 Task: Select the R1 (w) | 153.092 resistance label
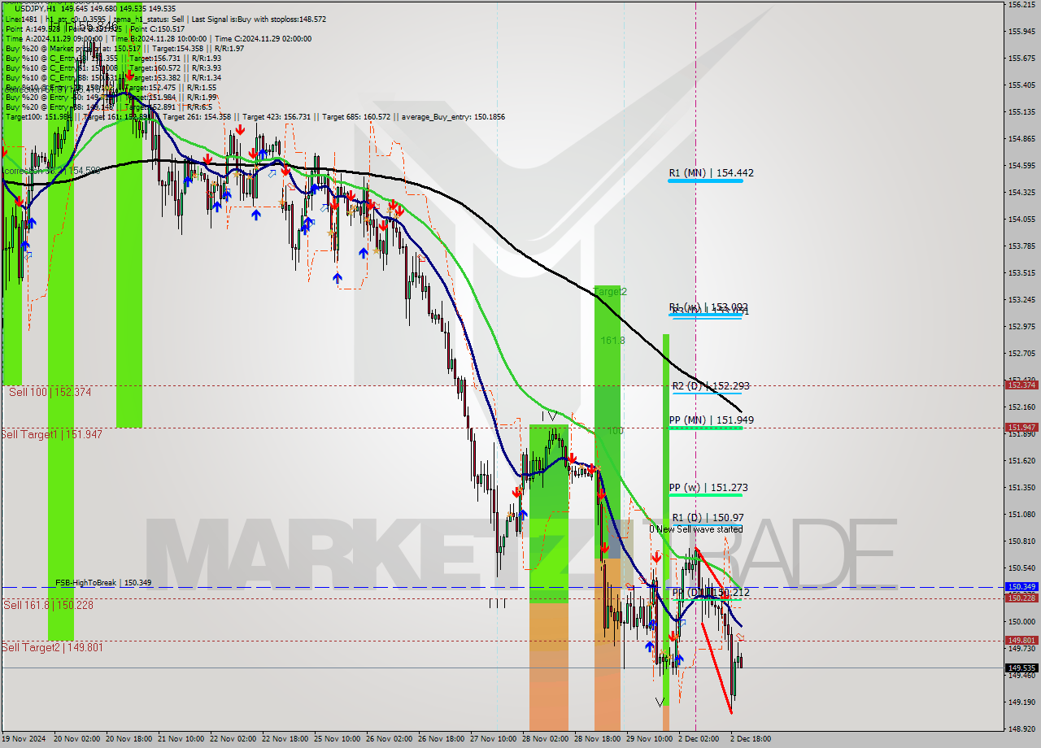click(x=708, y=307)
